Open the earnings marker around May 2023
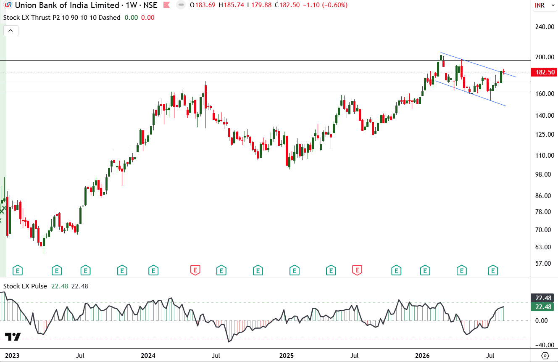 pyautogui.click(x=57, y=270)
